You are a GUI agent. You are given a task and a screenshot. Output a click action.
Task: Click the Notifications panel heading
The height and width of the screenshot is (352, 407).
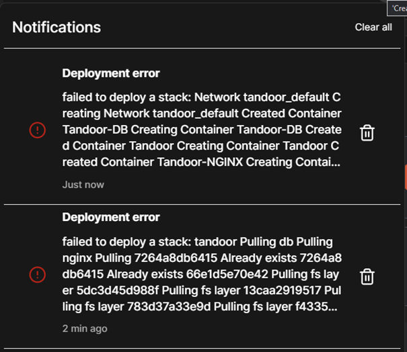coord(57,28)
